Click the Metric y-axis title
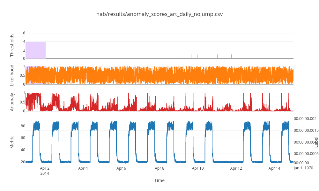The width and height of the screenshot is (319, 191). pyautogui.click(x=12, y=142)
